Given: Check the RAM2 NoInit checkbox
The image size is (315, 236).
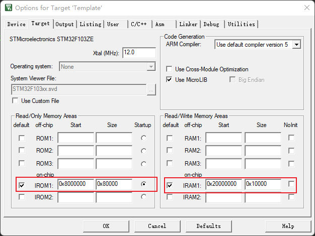Looking at the screenshot, I should pos(291,151).
